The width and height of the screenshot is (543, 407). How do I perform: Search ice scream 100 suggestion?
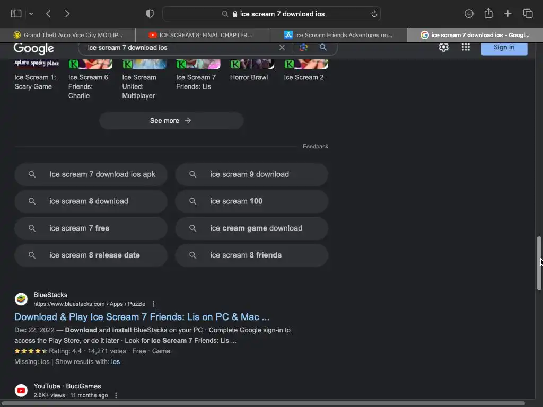[x=251, y=201]
